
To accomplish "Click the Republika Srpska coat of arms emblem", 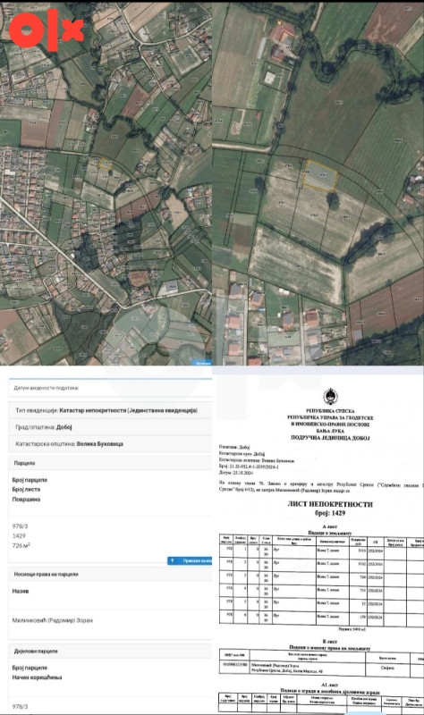I will coord(330,397).
